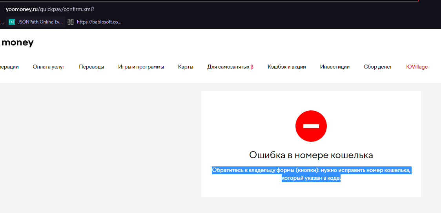Viewport: 441px width, 213px height.
Task: Go to Кэшбэк и акции
Action: point(286,67)
